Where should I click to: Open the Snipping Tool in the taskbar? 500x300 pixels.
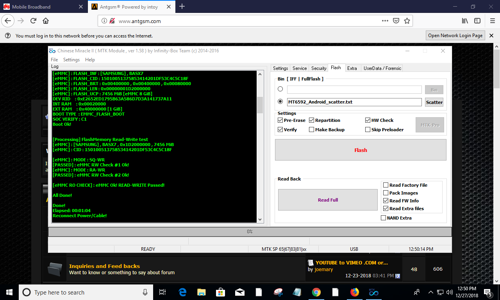click(x=278, y=292)
